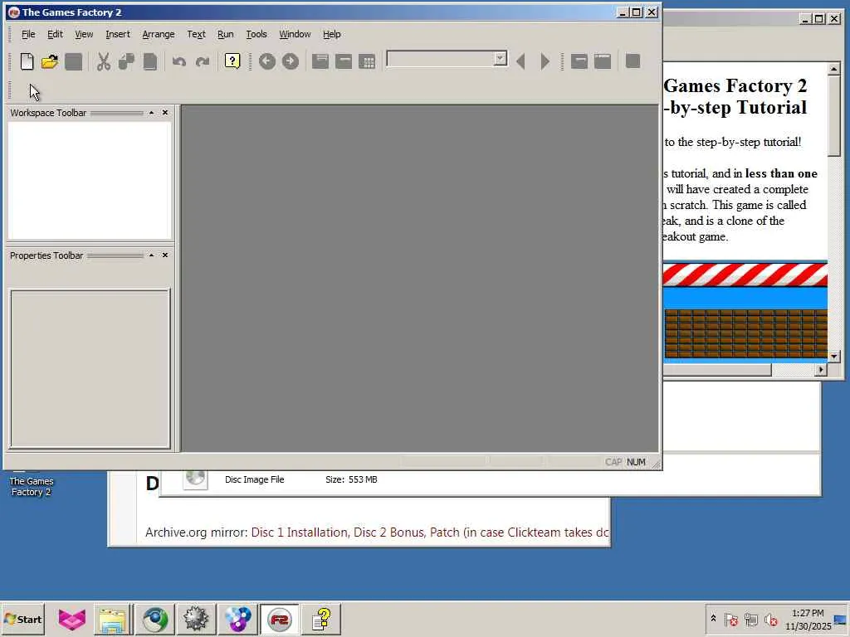
Task: Click the Copy icon in toolbar
Action: point(126,61)
